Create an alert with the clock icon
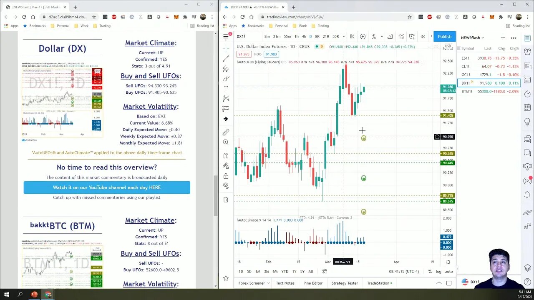 coord(412,36)
